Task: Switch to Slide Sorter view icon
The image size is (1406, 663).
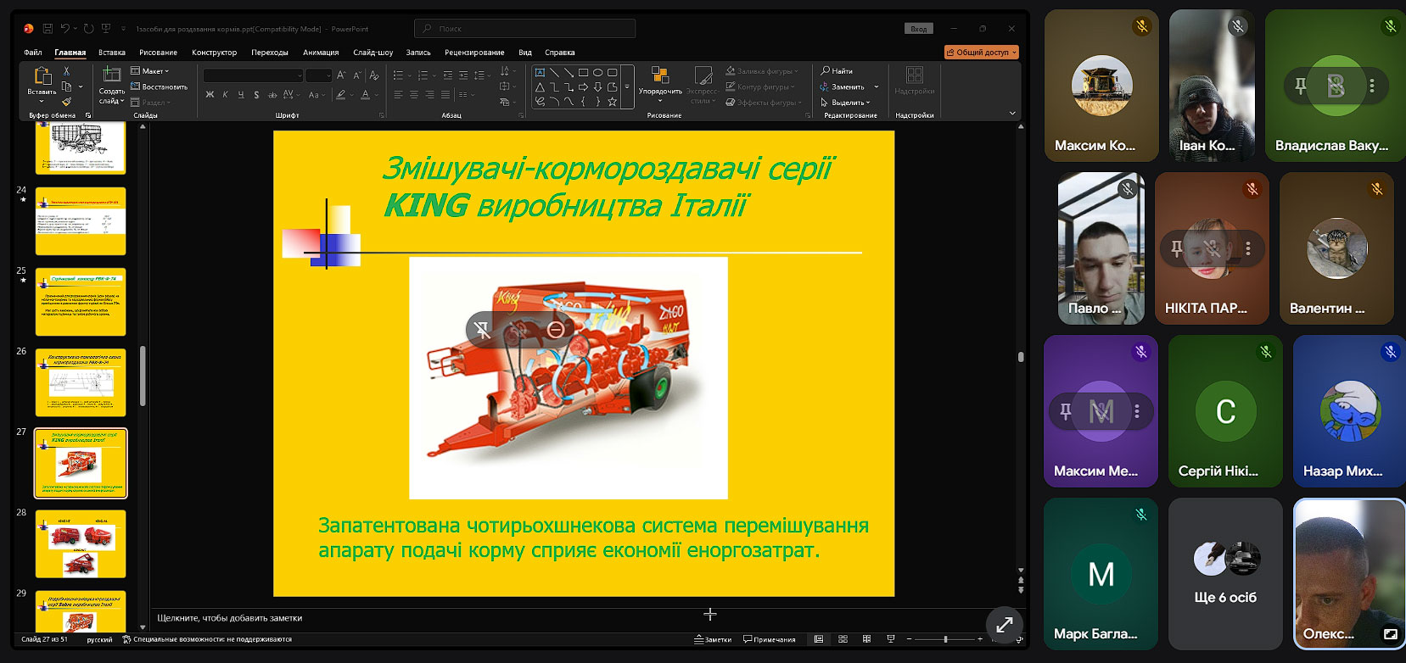Action: click(x=843, y=639)
